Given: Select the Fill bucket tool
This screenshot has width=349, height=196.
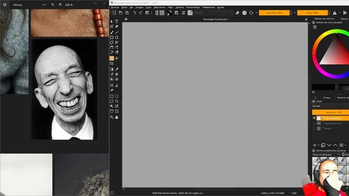Looking at the screenshot, I should click(112, 79).
